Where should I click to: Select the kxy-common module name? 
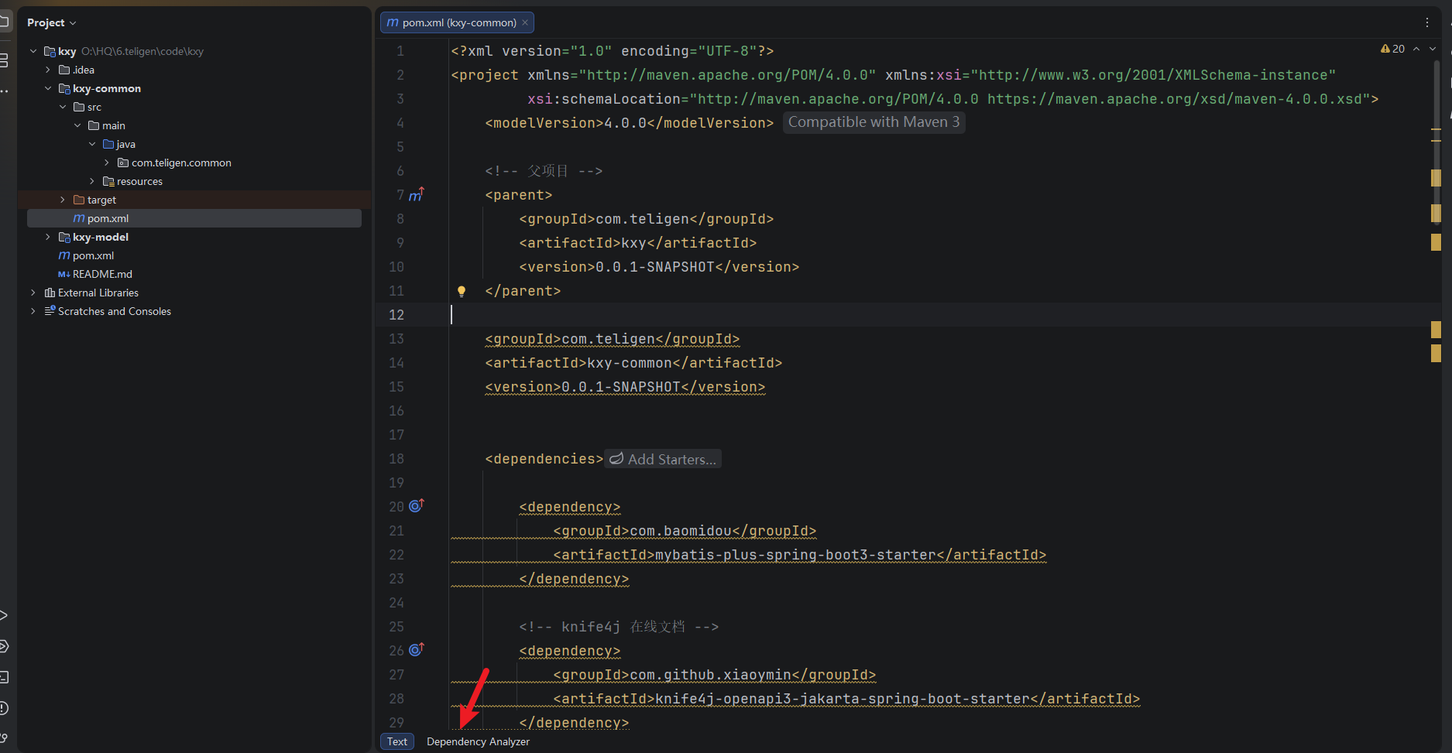107,88
